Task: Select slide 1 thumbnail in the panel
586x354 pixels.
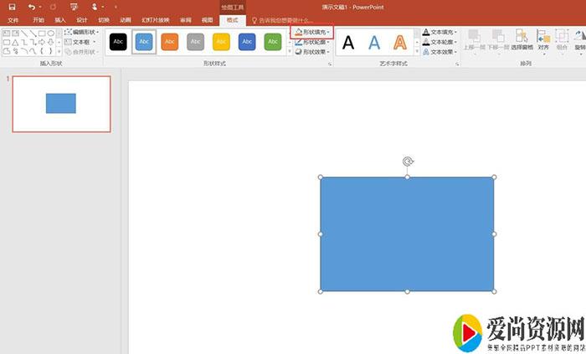Action: pyautogui.click(x=61, y=104)
